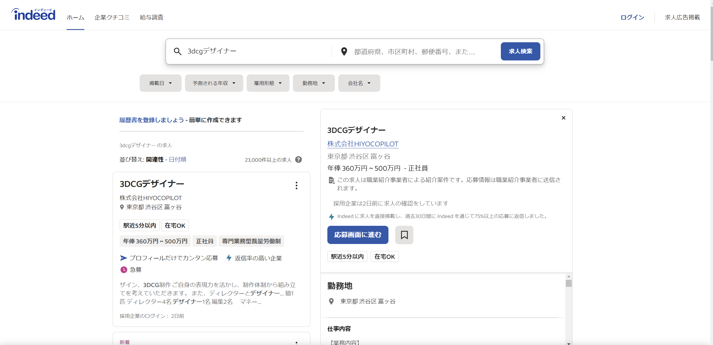Expand the 予測される年収 filter dropdown
This screenshot has width=713, height=345.
[214, 83]
